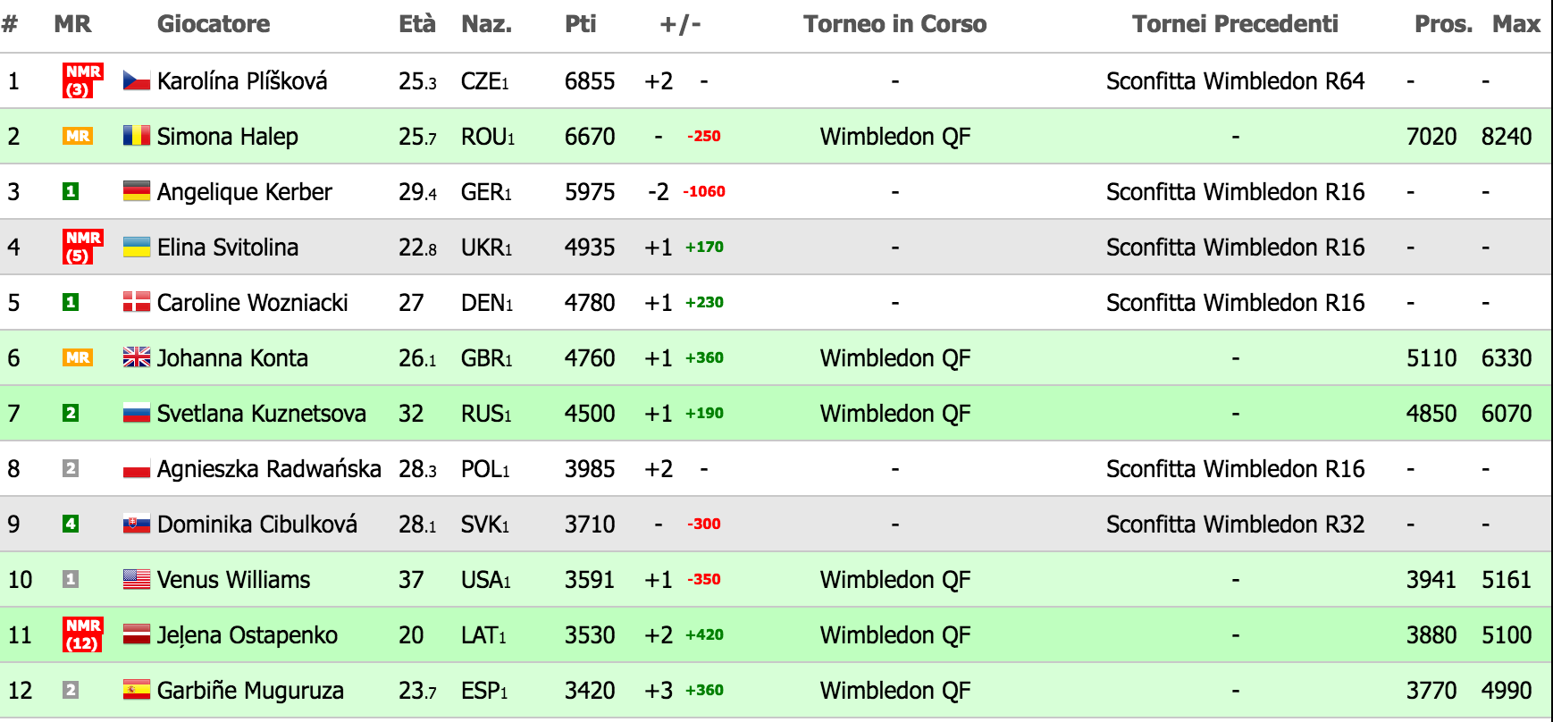This screenshot has height=722, width=1553.
Task: Open Svetlana Kuznetsova's player page
Action: [261, 414]
